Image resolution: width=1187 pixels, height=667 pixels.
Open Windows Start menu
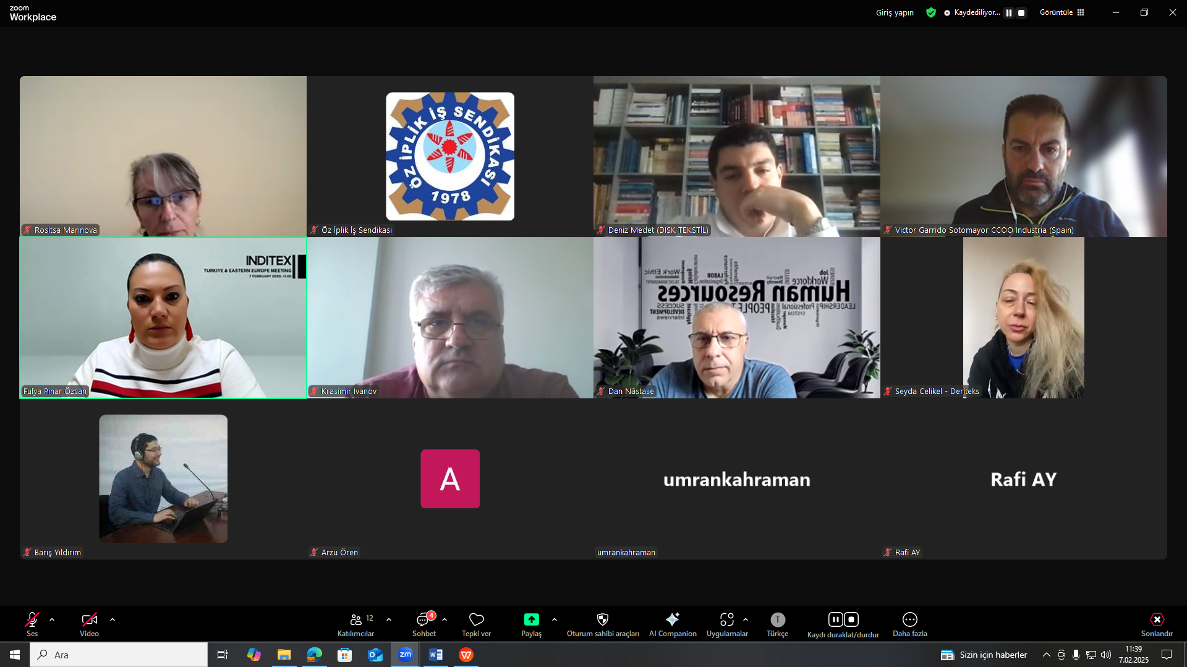[15, 655]
